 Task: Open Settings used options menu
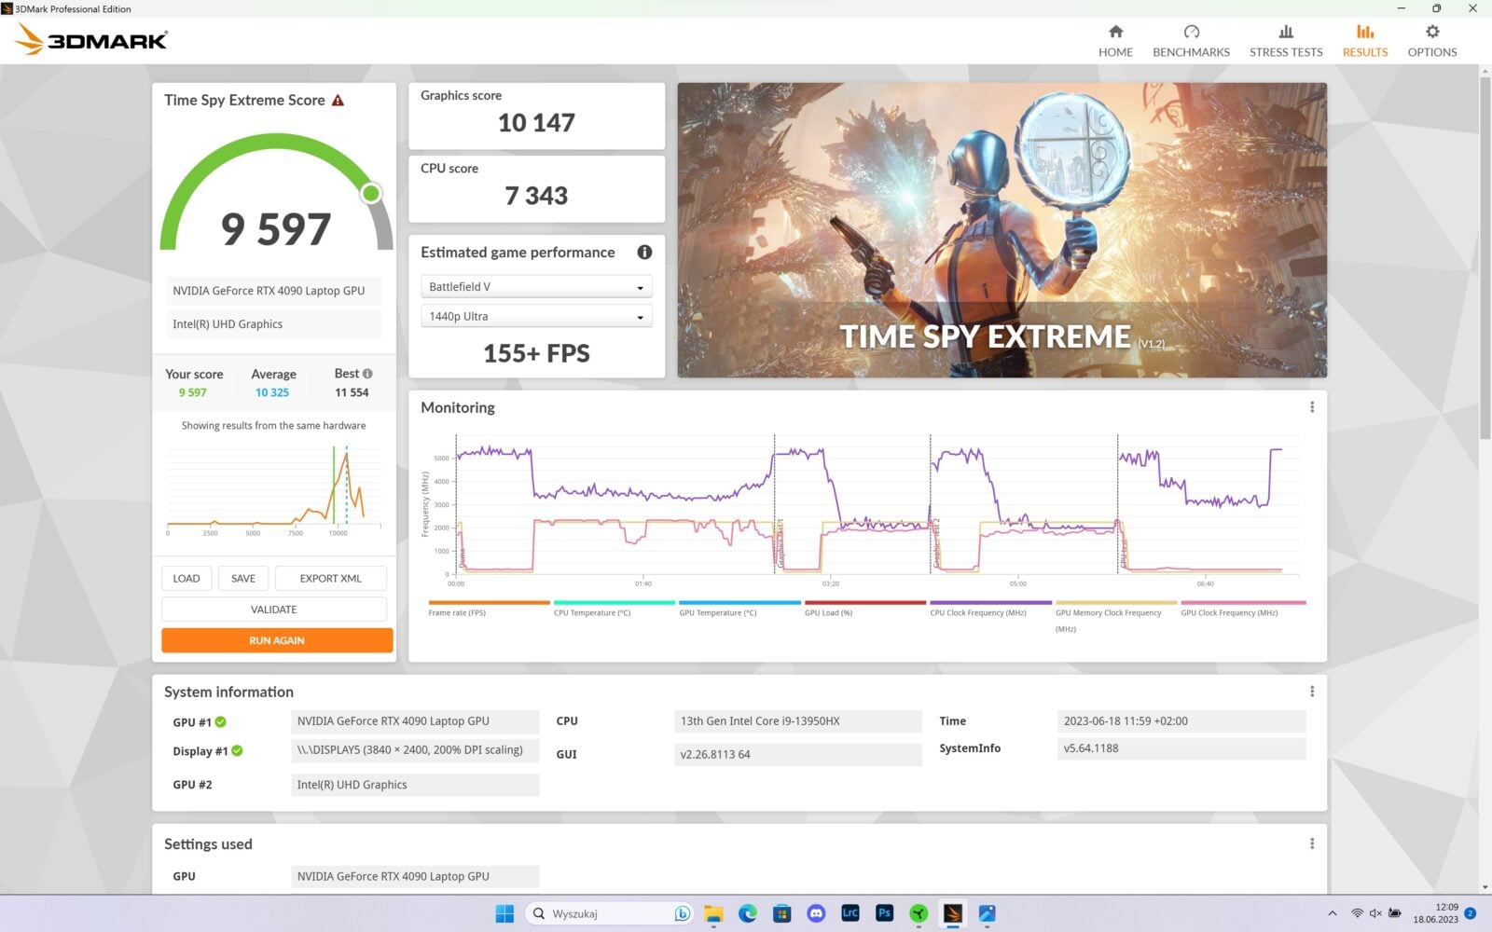(x=1312, y=843)
